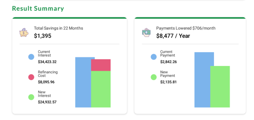254x120 pixels.
Task: Click Total Savings in 22 Months label
Action: coord(58,28)
